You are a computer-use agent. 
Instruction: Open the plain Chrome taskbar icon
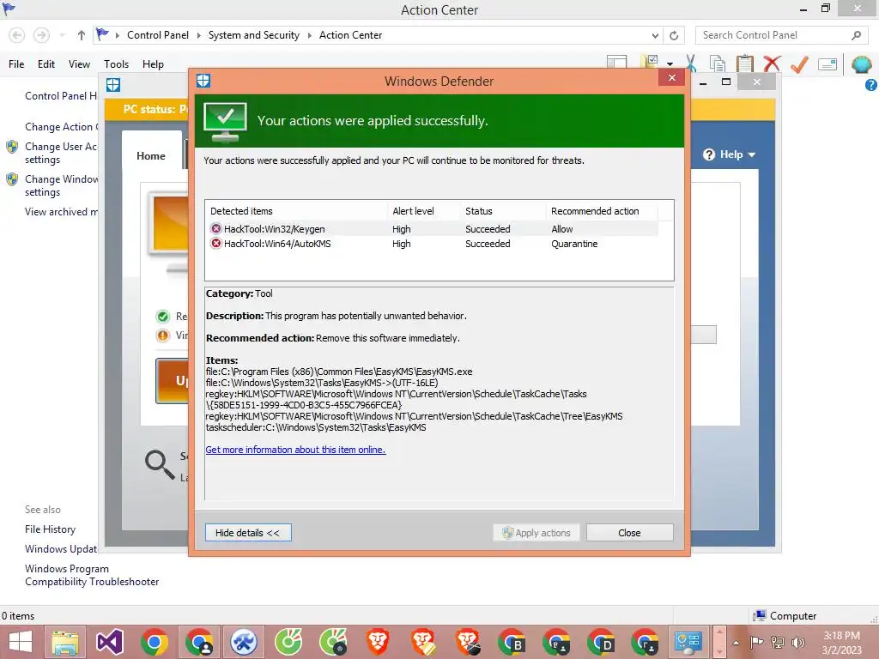pos(155,642)
